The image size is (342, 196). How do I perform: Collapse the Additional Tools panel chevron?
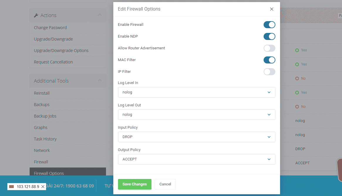pos(100,81)
